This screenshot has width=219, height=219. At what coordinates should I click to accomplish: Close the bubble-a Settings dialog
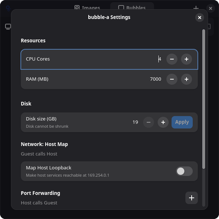coord(200,18)
